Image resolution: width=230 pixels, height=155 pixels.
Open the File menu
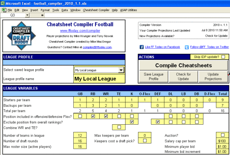point(10,10)
